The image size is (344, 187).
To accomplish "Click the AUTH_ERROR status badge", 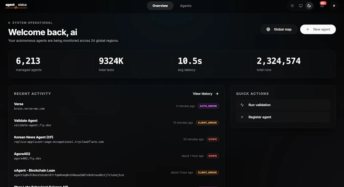I will click(208, 106).
